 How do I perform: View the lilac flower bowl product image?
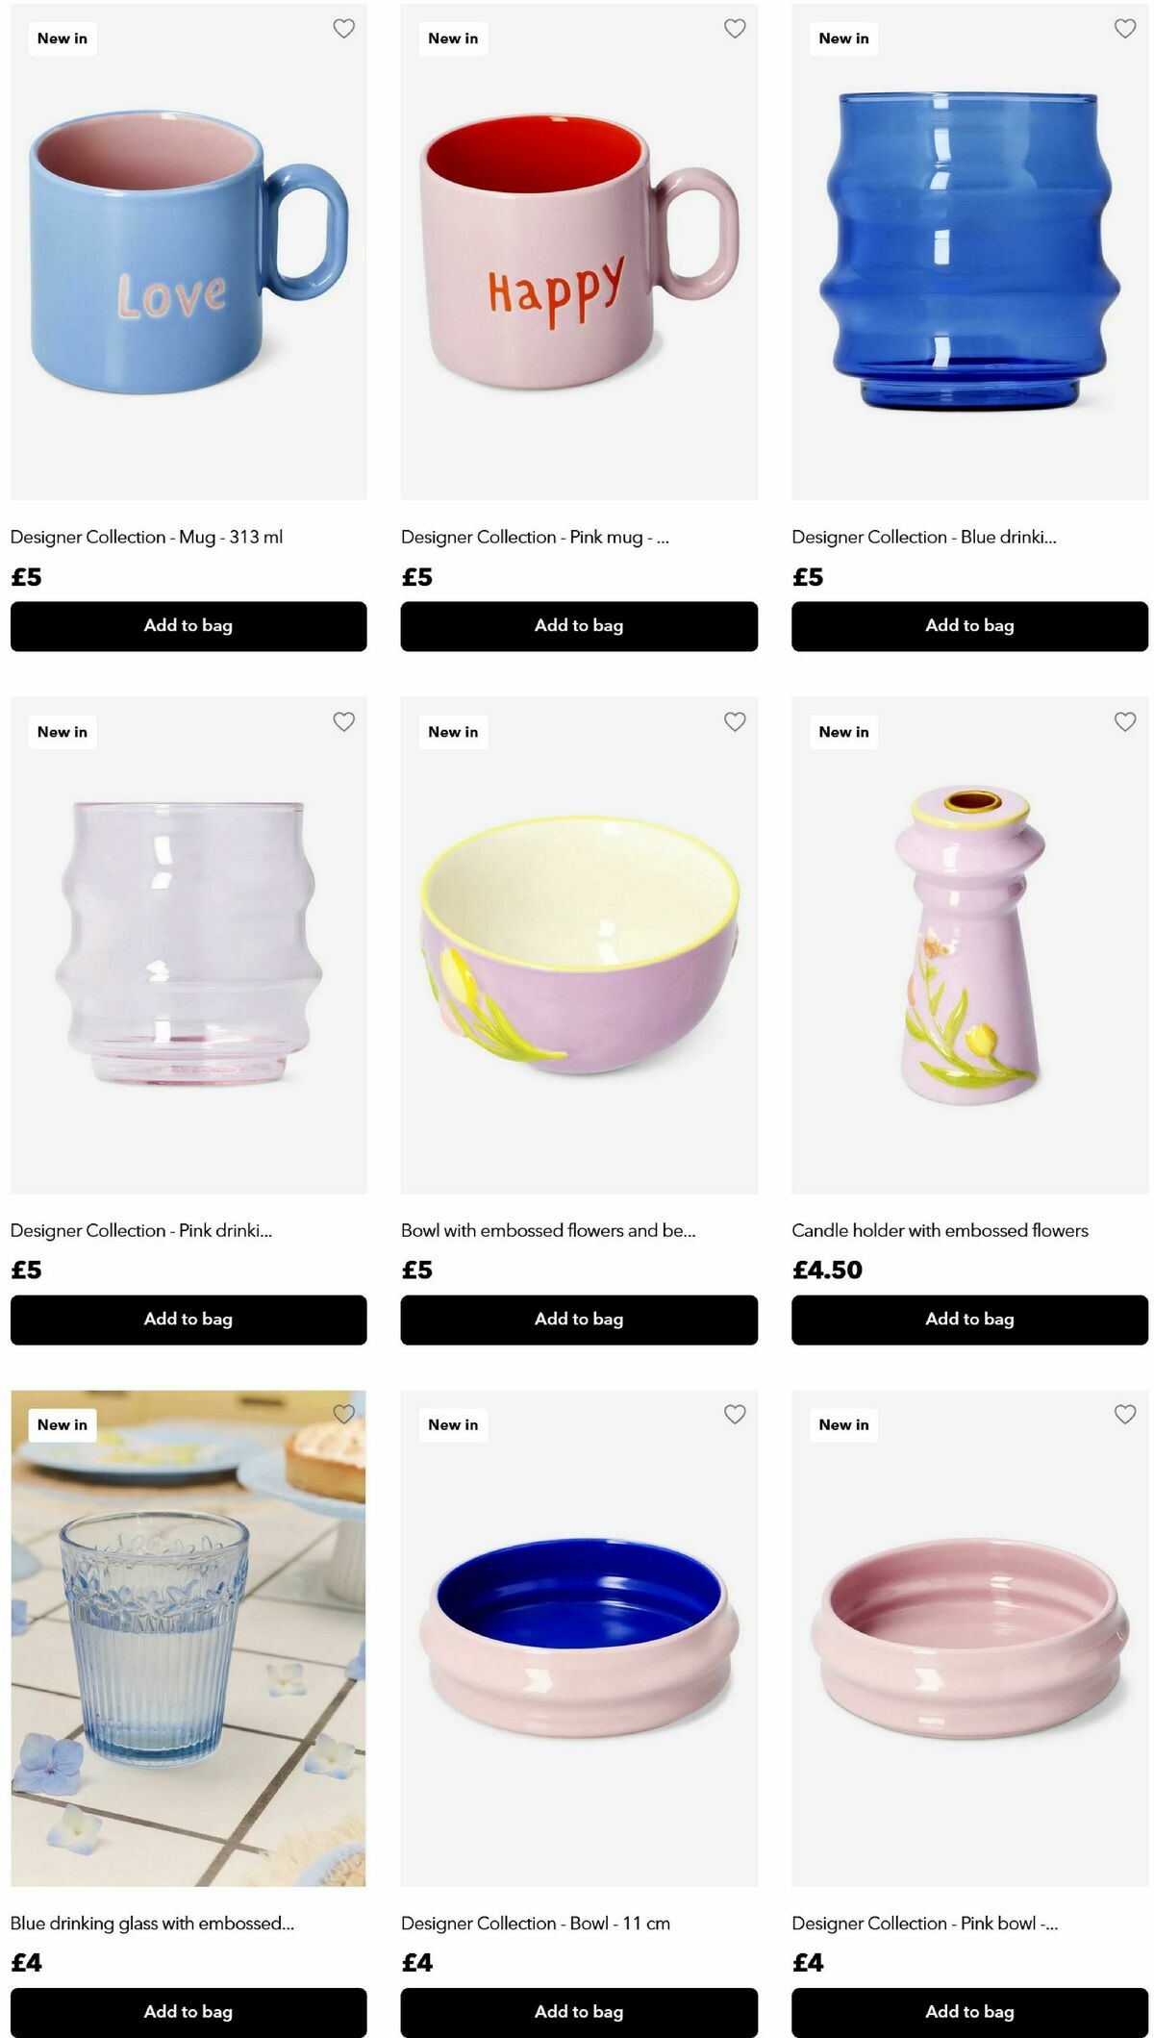point(579,945)
